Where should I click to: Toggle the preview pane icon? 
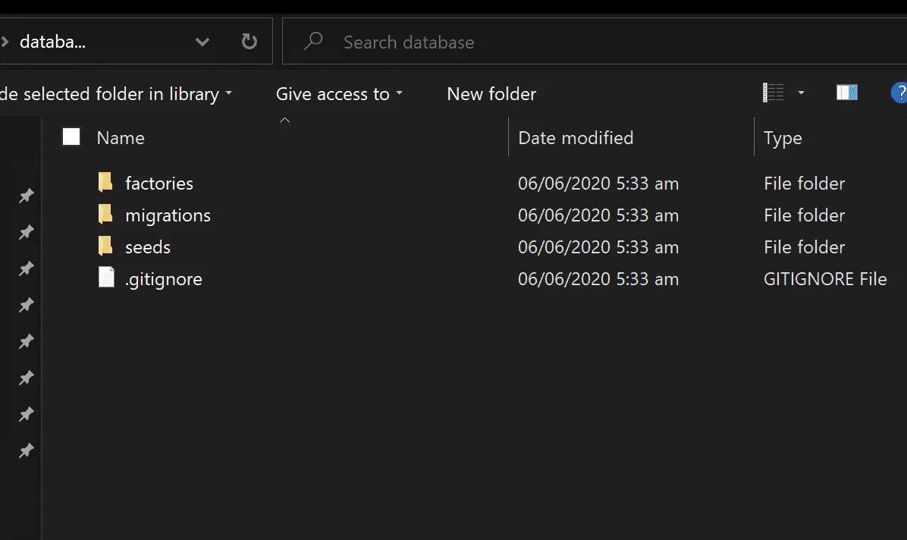(847, 93)
